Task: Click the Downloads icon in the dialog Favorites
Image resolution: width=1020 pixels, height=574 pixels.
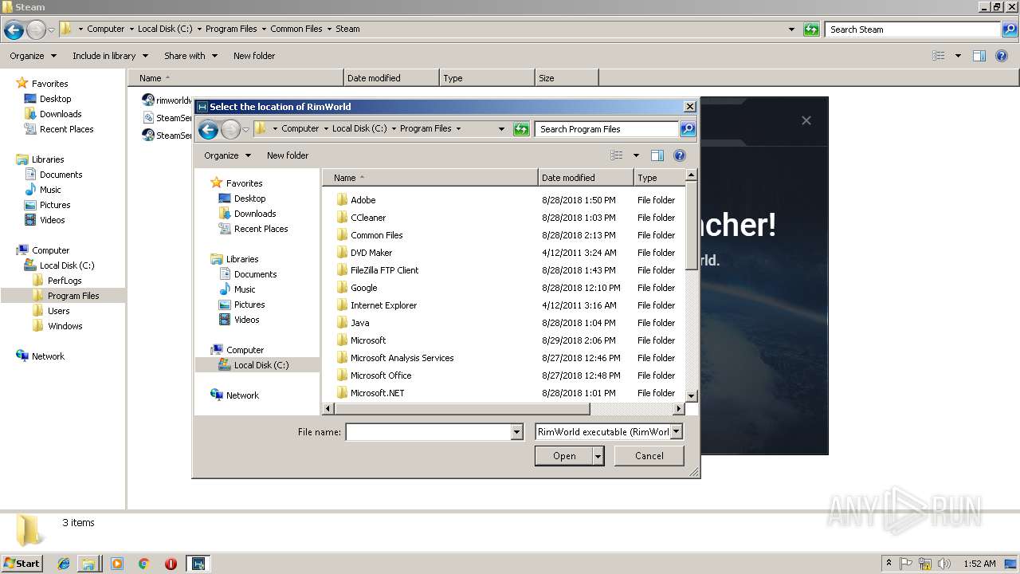Action: coord(225,214)
